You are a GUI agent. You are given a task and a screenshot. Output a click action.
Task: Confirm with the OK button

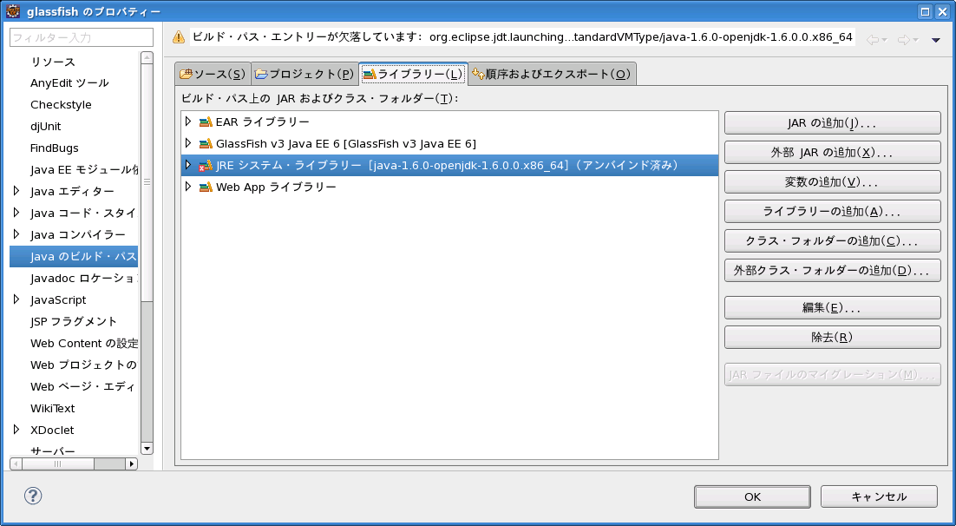click(x=752, y=496)
